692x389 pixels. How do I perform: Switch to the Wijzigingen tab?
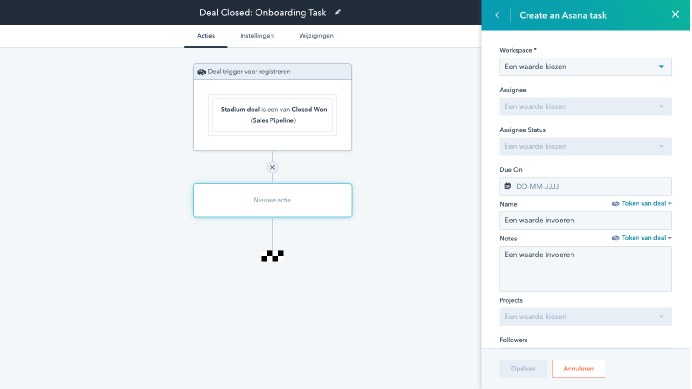click(x=316, y=36)
